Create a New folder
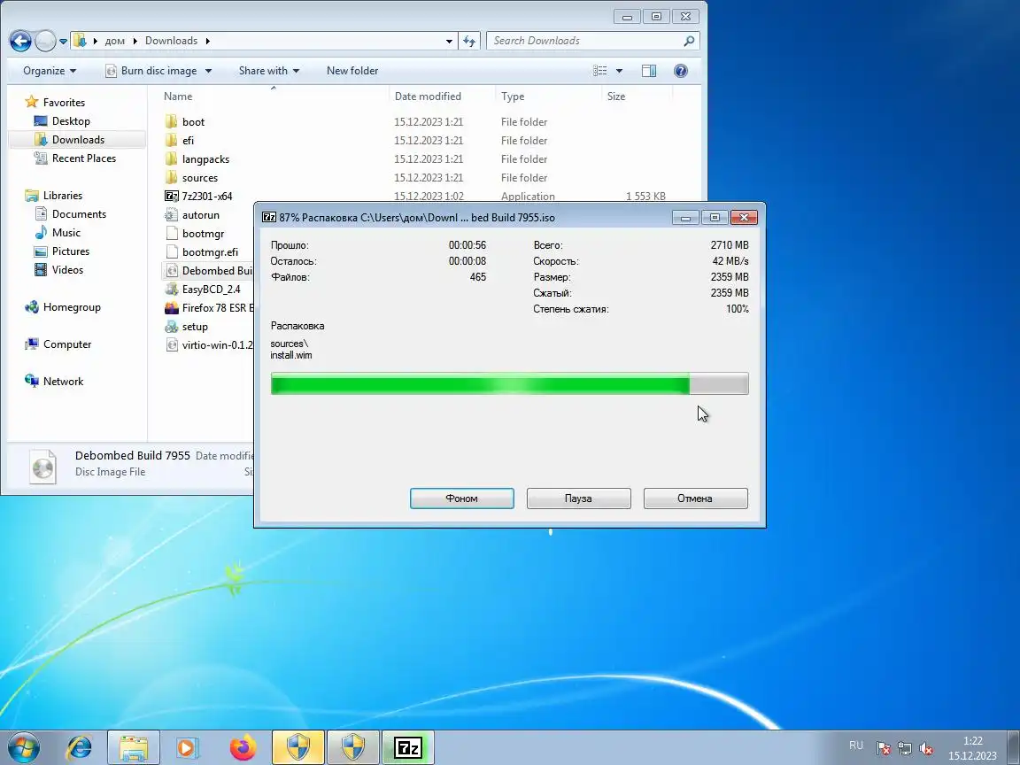Screen dimensions: 1020x765 click(x=352, y=70)
